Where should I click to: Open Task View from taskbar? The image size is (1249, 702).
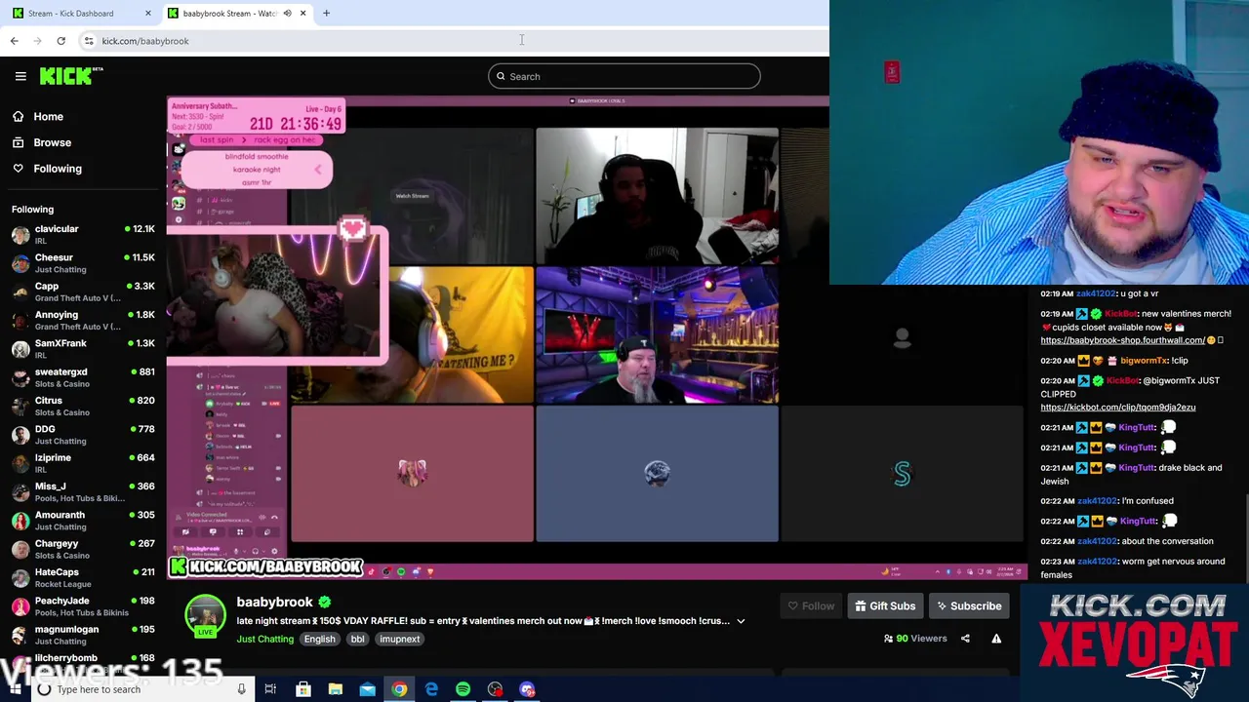tap(270, 689)
